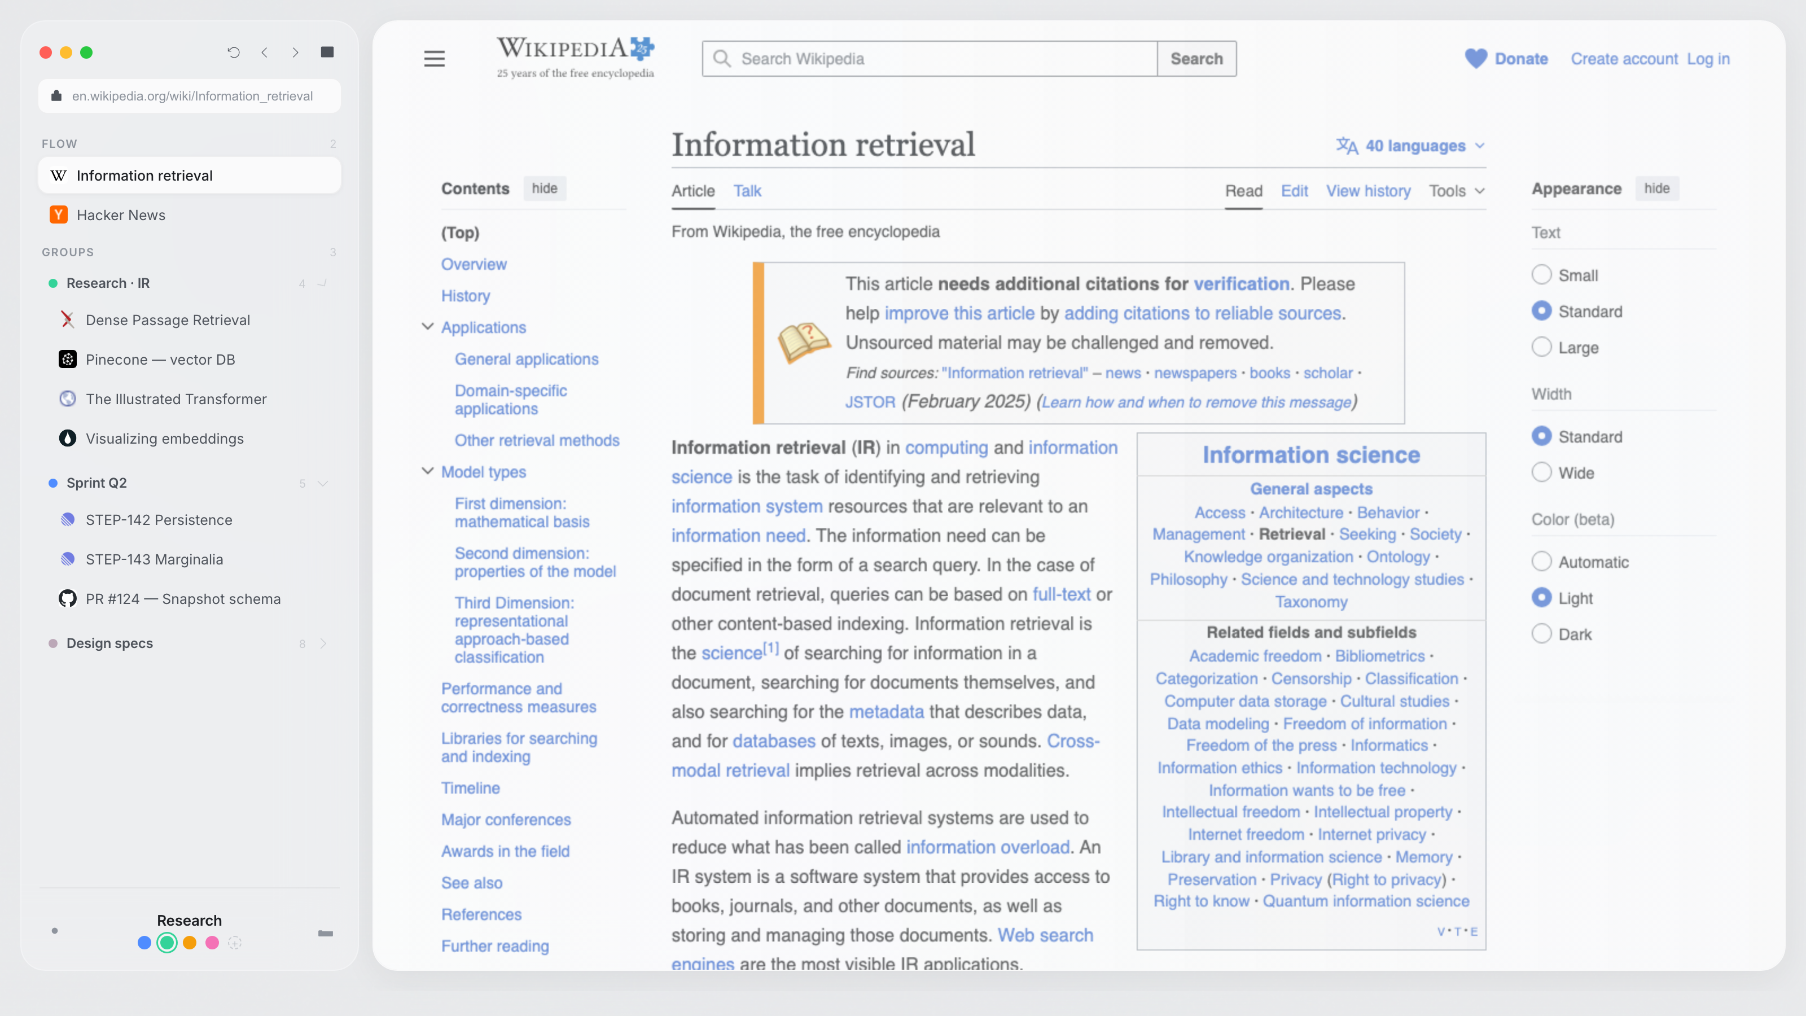Click the Pinecone tab favicon
Viewport: 1806px width, 1016px height.
pos(67,359)
